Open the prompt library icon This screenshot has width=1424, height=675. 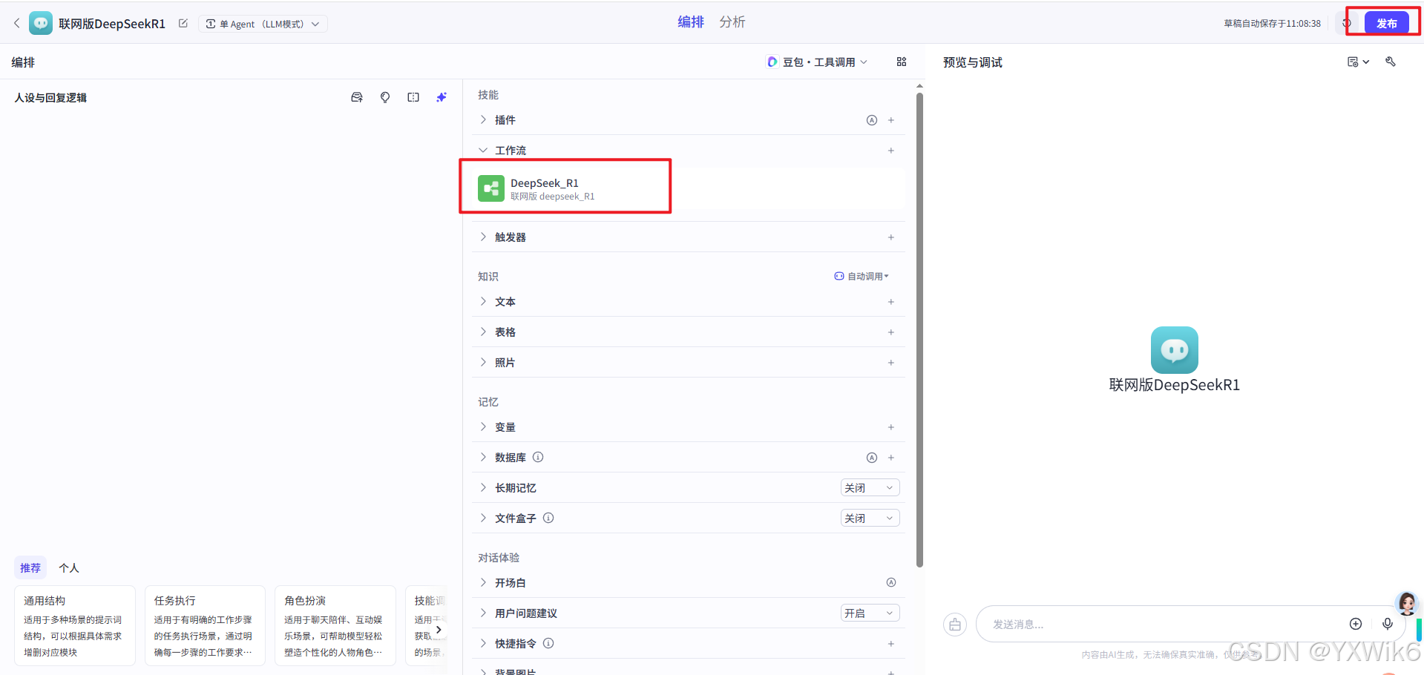coord(357,97)
